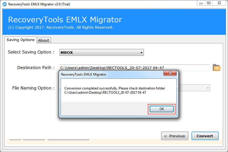Screen dimensions: 228x152
Task: Click the 'RecoveryTools EMLX Migrator' banner heading
Action: (65, 20)
